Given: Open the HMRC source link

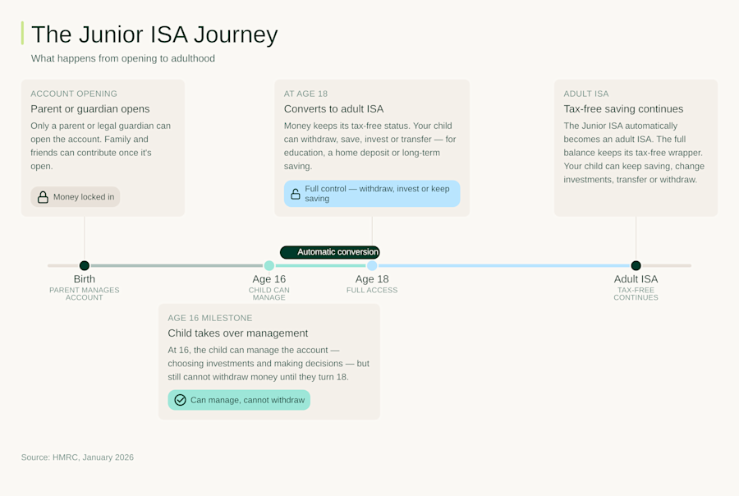Looking at the screenshot, I should 76,457.
